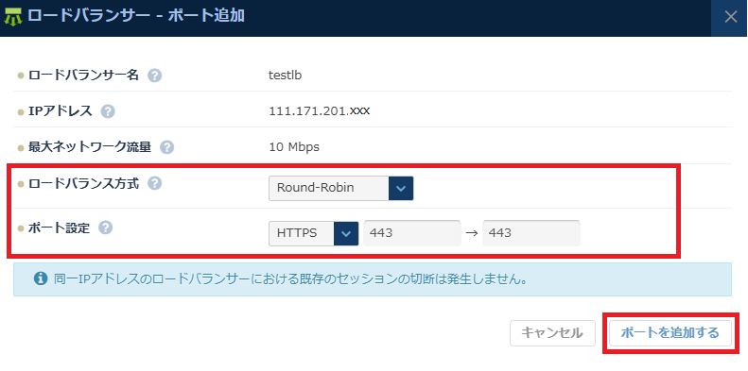The height and width of the screenshot is (371, 748).
Task: Click the source port field 443
Action: (x=412, y=233)
